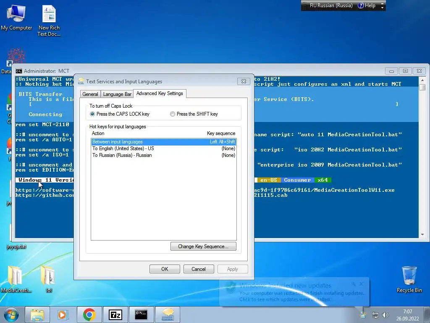Click the Consumer label in MCT window
The width and height of the screenshot is (430, 323).
(297, 180)
